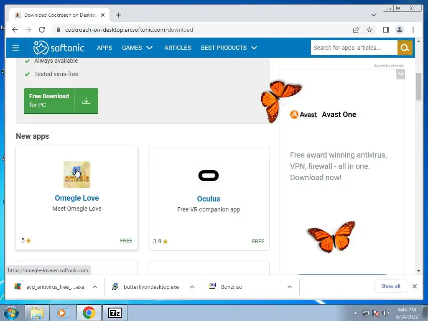Click the scrollbar down arrow
This screenshot has width=428, height=321.
click(x=418, y=271)
